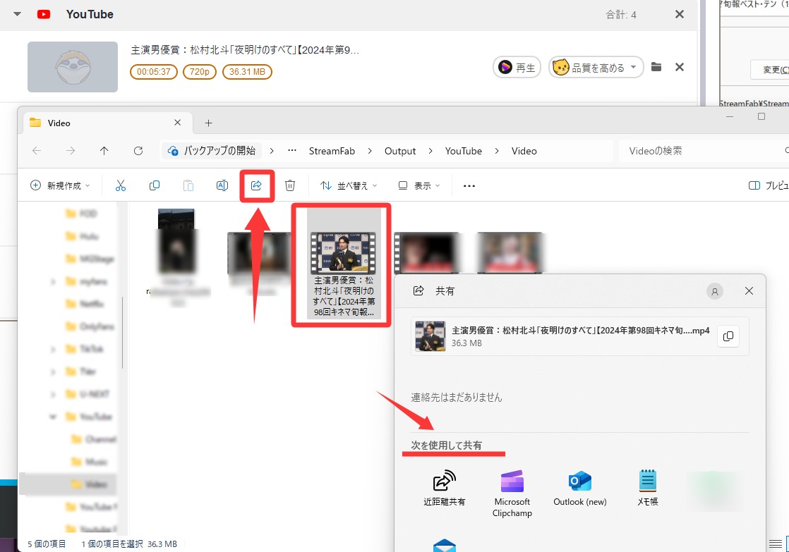Click the shared file thumbnail in 共有 dialog
This screenshot has height=552, width=789.
tap(430, 336)
